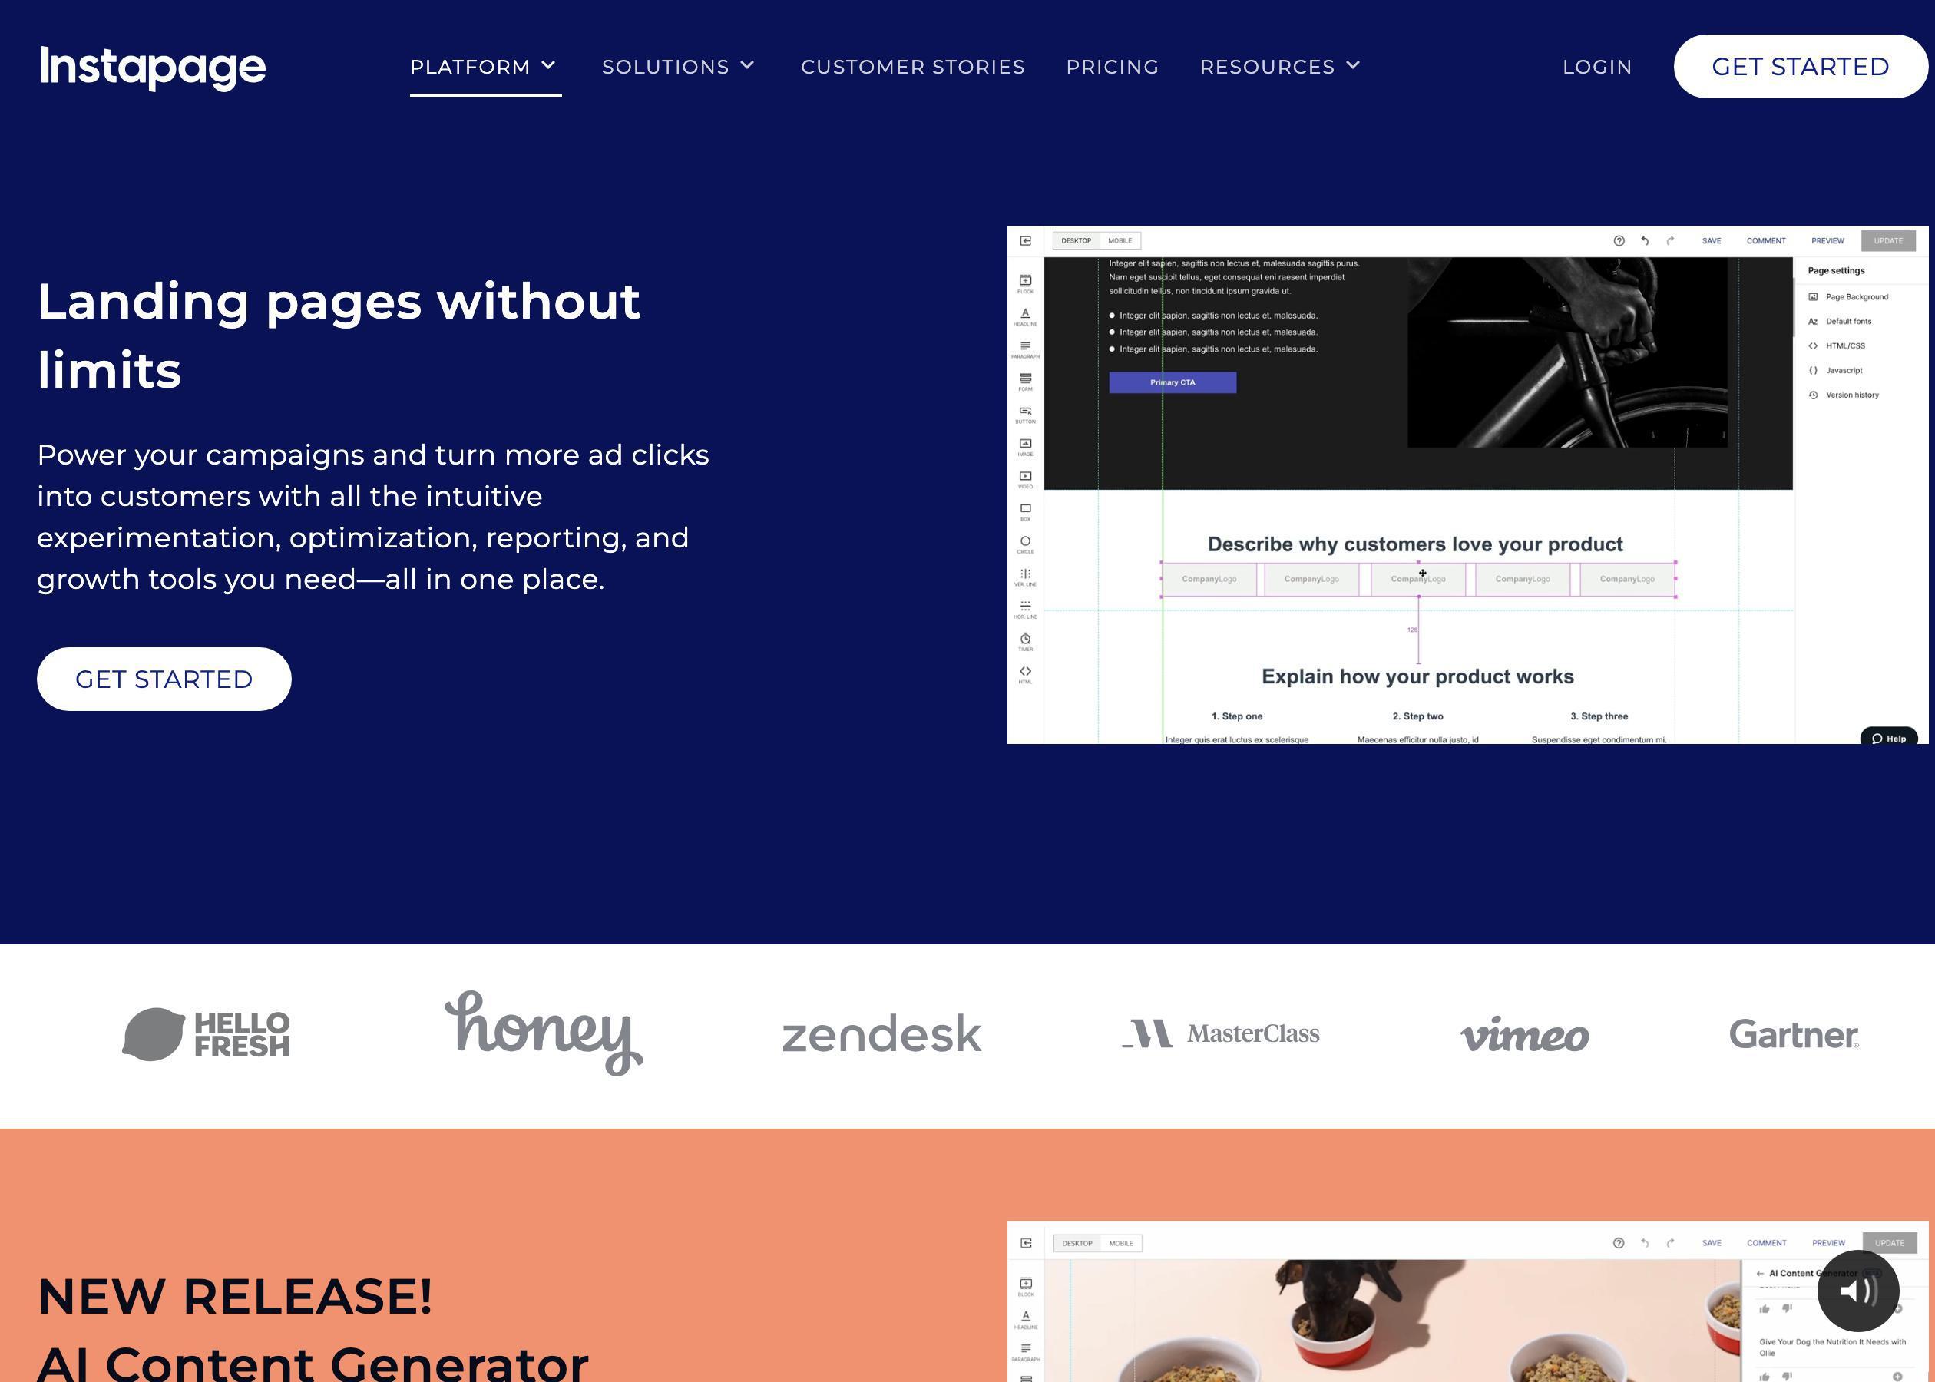Screen dimensions: 1935x1382
Task: Click the MasterClass logo thumbnail
Action: point(1222,1032)
